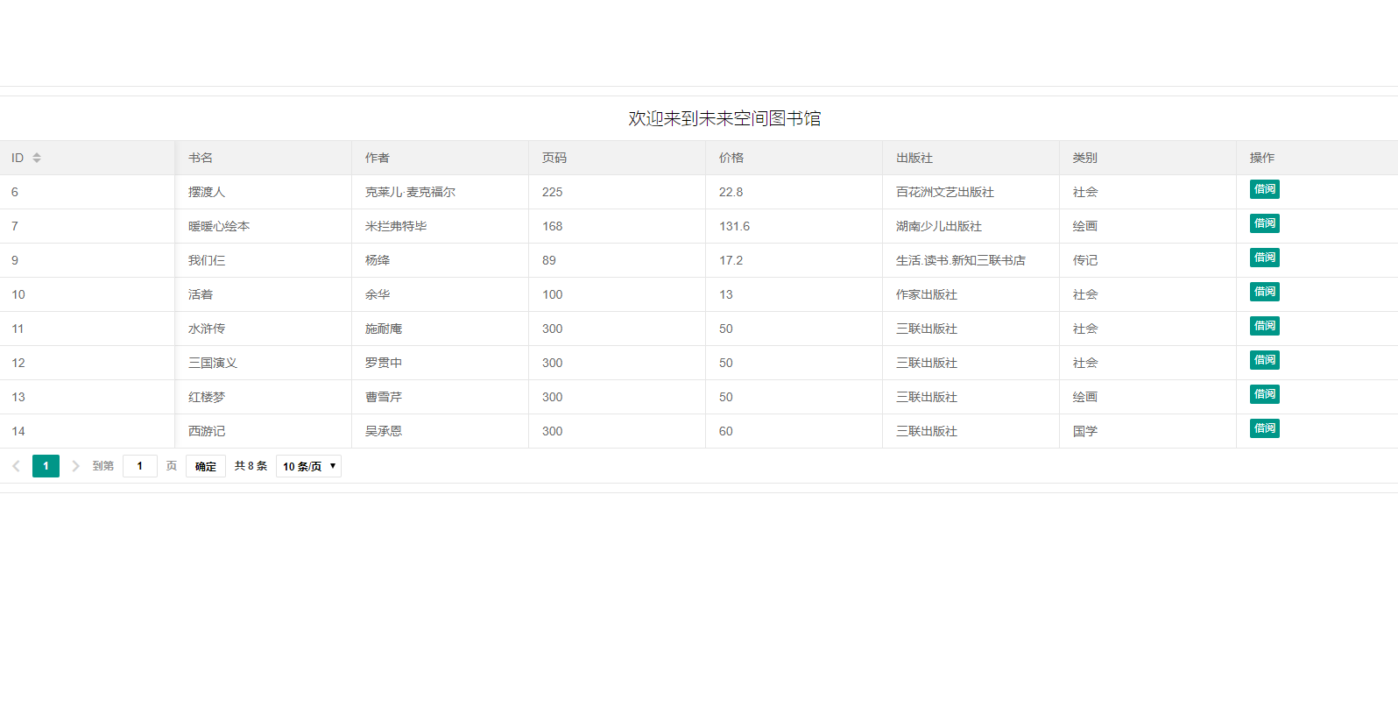Click author 施耐庵
1398x721 pixels.
pyautogui.click(x=384, y=329)
